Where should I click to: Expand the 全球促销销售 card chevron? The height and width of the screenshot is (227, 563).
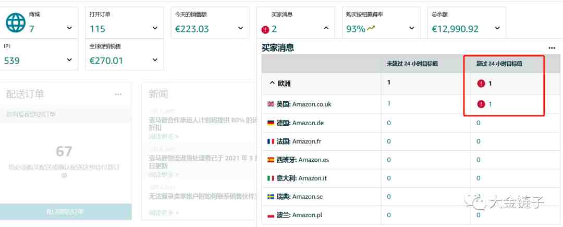pos(155,59)
